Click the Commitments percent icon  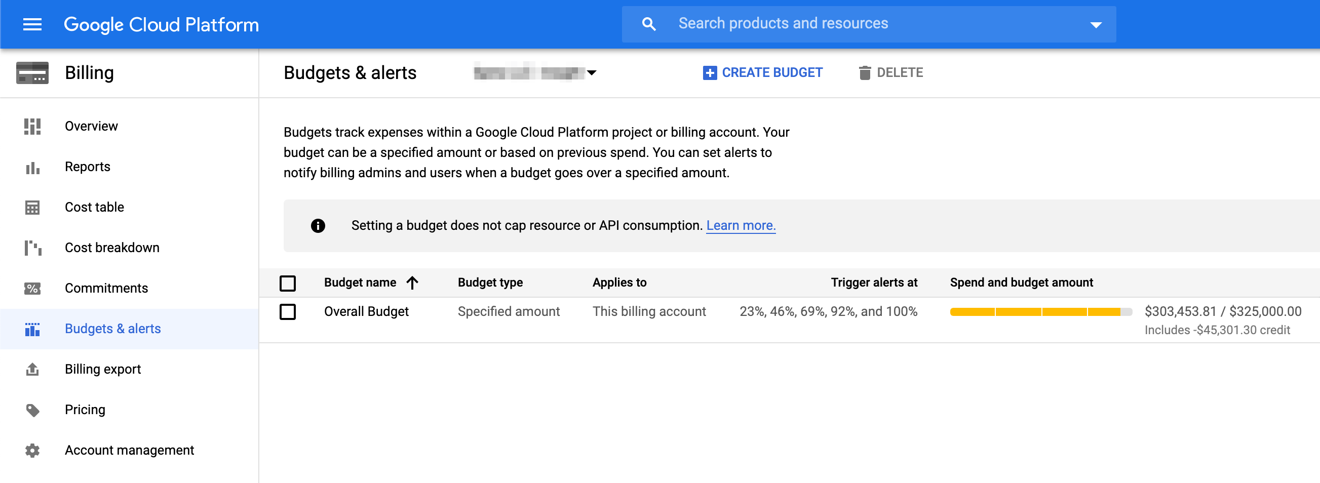coord(32,289)
